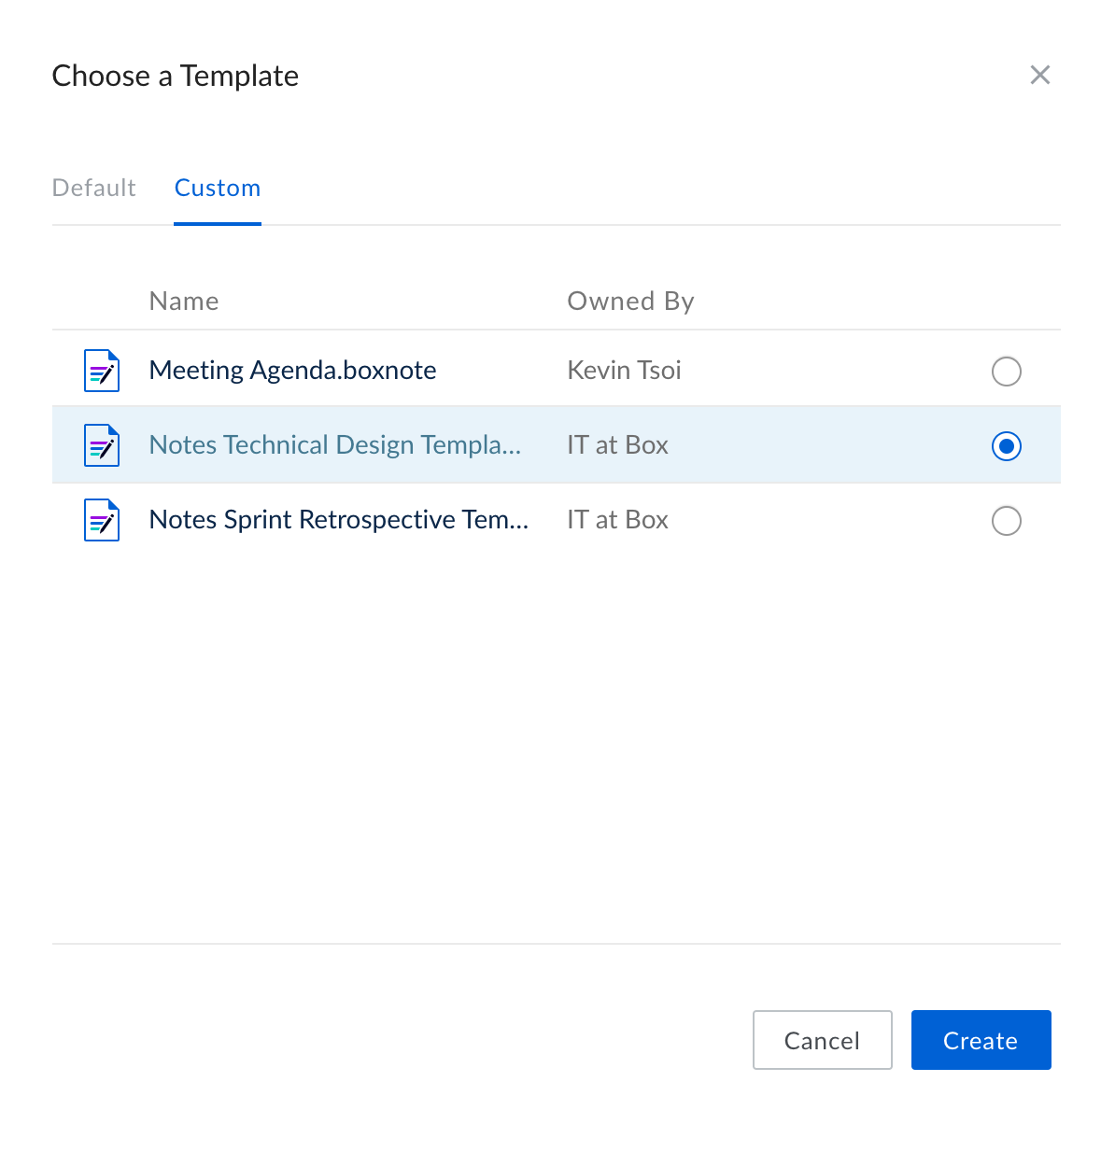The height and width of the screenshot is (1152, 1115).
Task: Click the Owned By column header
Action: [x=630, y=301]
